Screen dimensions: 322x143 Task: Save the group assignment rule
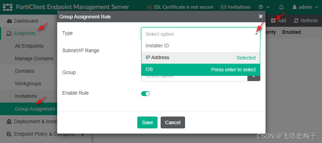(147, 122)
